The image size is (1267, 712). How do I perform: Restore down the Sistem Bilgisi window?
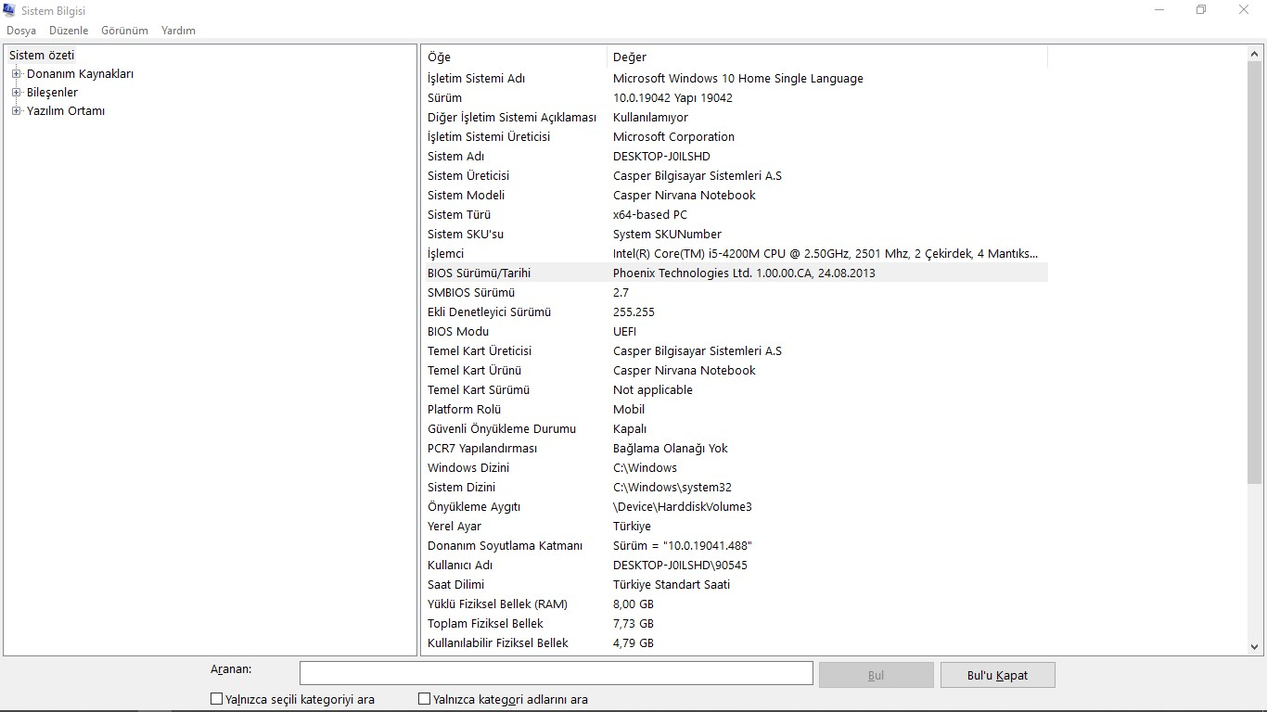click(x=1201, y=10)
